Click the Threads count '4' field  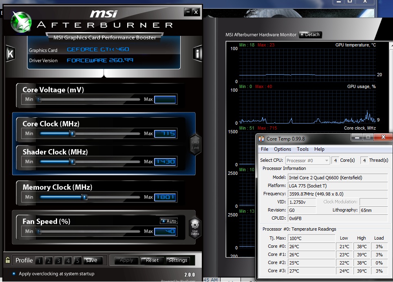click(x=364, y=160)
